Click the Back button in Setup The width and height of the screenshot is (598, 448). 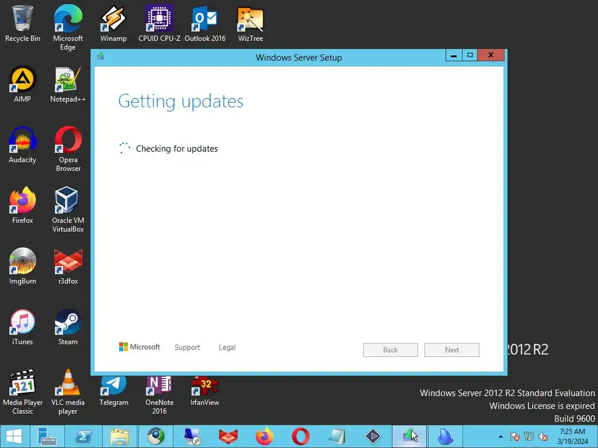[391, 350]
